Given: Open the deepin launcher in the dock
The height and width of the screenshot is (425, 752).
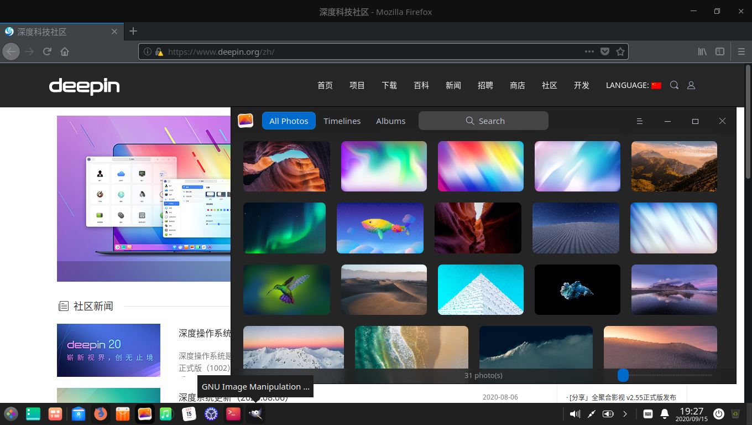Looking at the screenshot, I should pos(11,413).
